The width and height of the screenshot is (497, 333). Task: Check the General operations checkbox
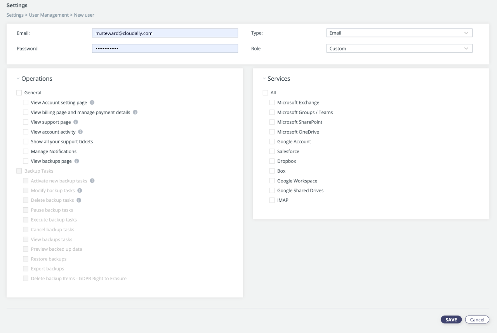pyautogui.click(x=19, y=93)
